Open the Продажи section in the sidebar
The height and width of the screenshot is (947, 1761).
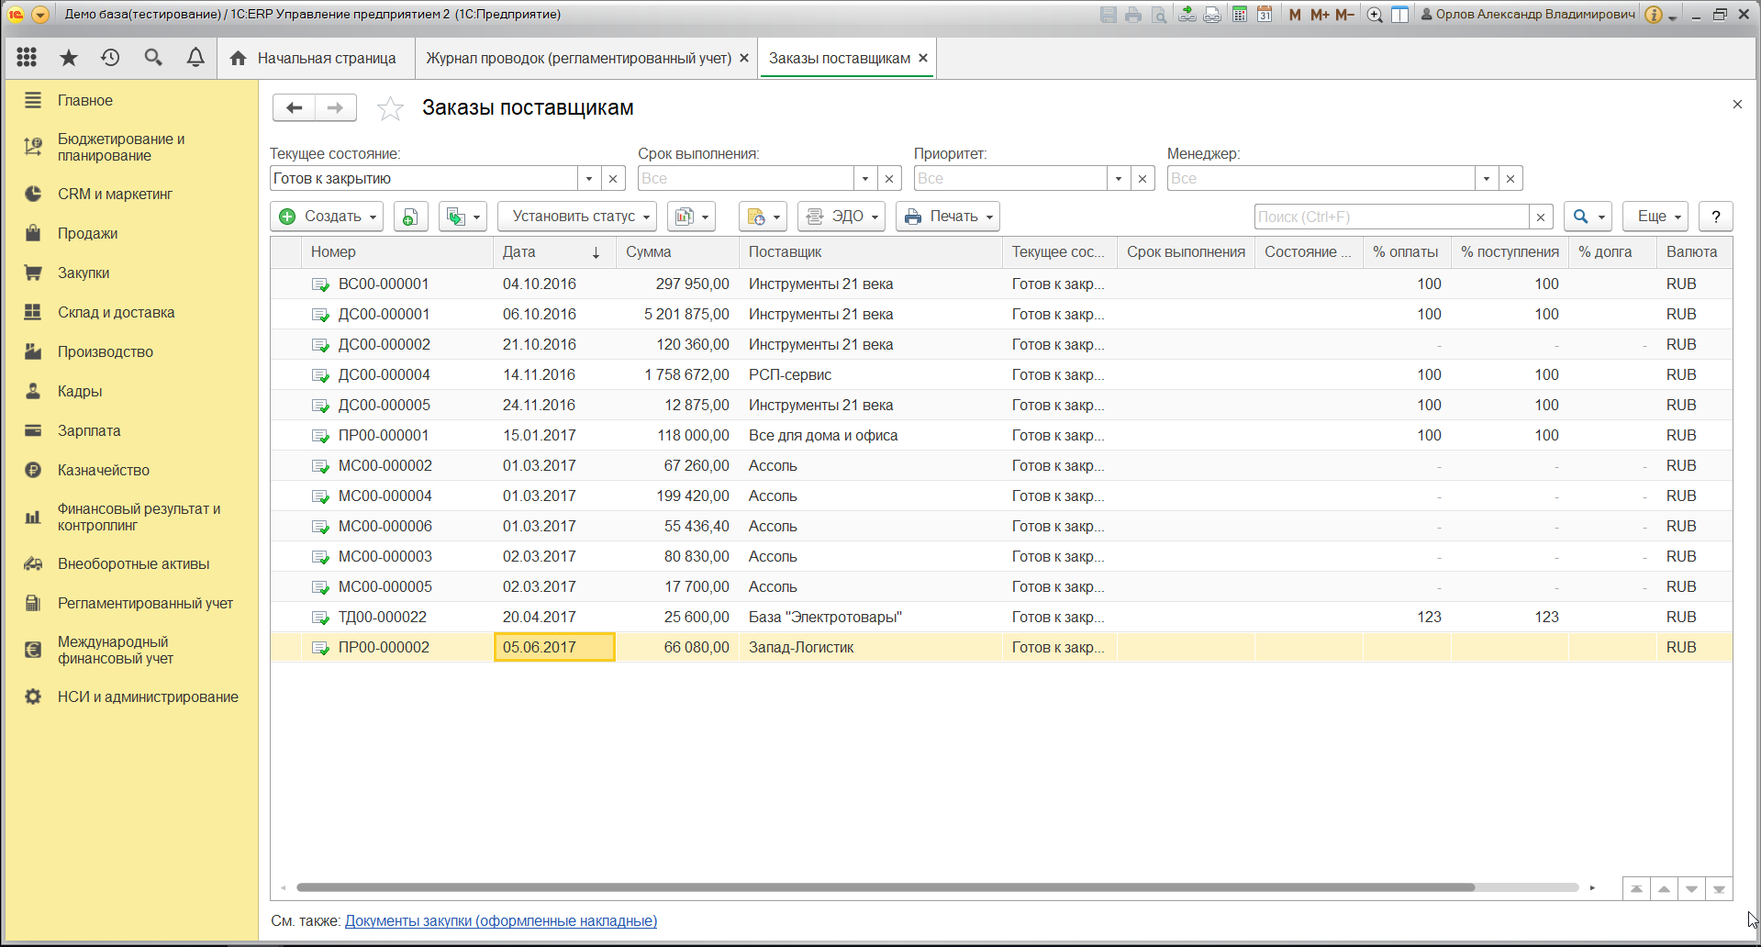(87, 233)
